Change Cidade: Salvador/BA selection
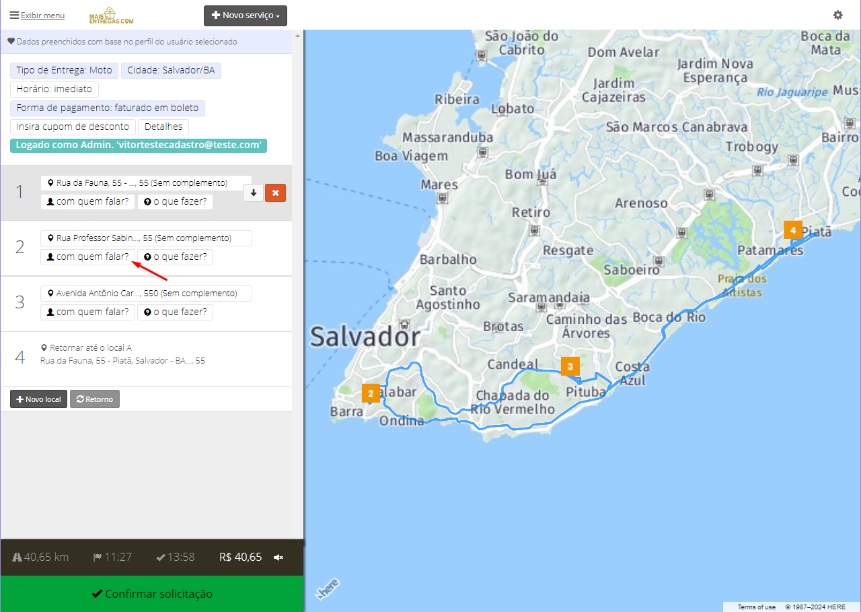The image size is (861, 612). 171,71
